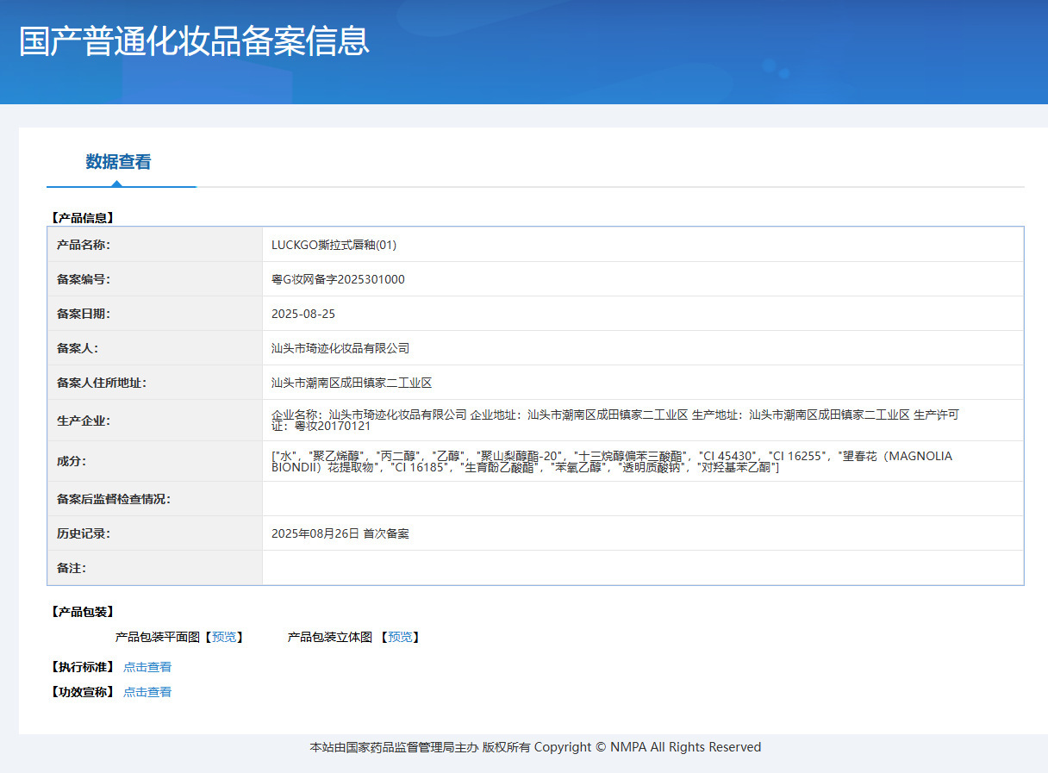Click the 产品包装立体图 label text
1048x773 pixels.
(330, 637)
